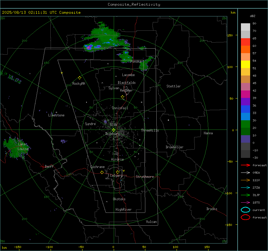The height and width of the screenshot is (251, 268).
Task: Click the Vulcan city label
Action: tap(152, 222)
